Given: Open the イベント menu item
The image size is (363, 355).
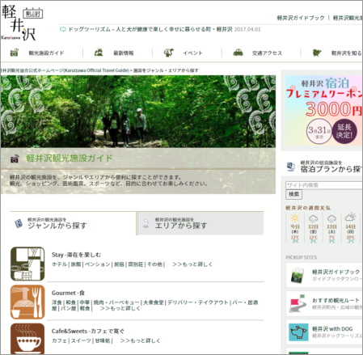Looking at the screenshot, I should pos(192,53).
